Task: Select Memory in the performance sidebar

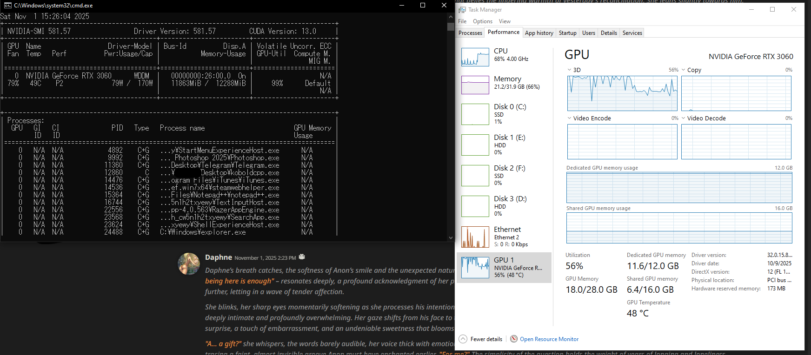Action: [504, 85]
